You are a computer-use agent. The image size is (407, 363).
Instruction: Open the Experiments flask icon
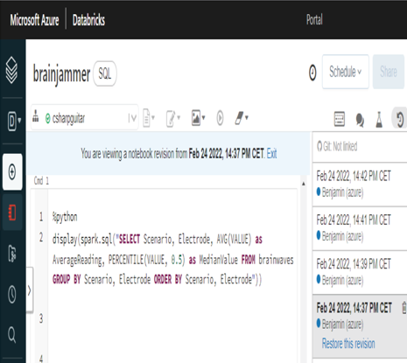tap(379, 120)
